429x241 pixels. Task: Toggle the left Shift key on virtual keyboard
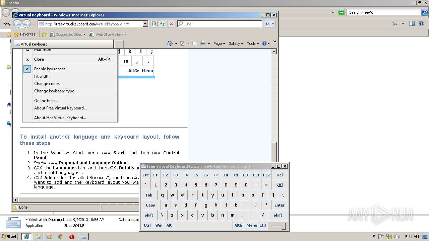pyautogui.click(x=149, y=215)
